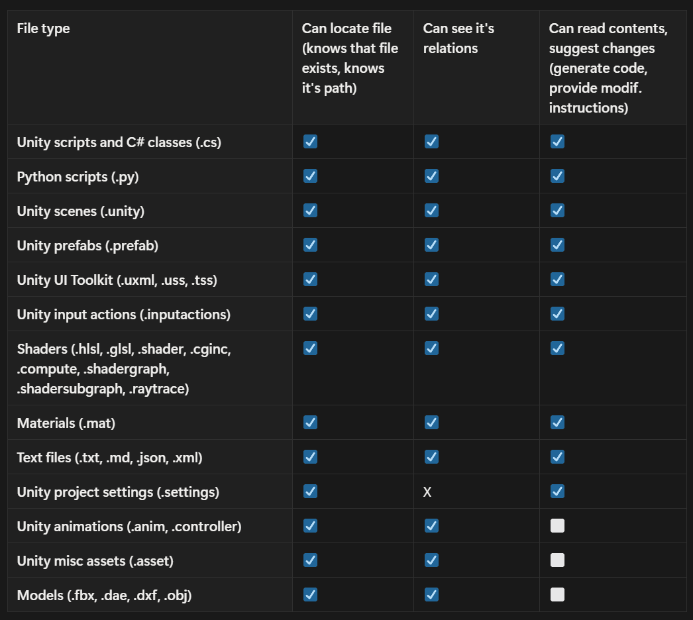693x620 pixels.
Task: Toggle UI Toolkit 'Can see relations' checkbox
Action: tap(431, 279)
